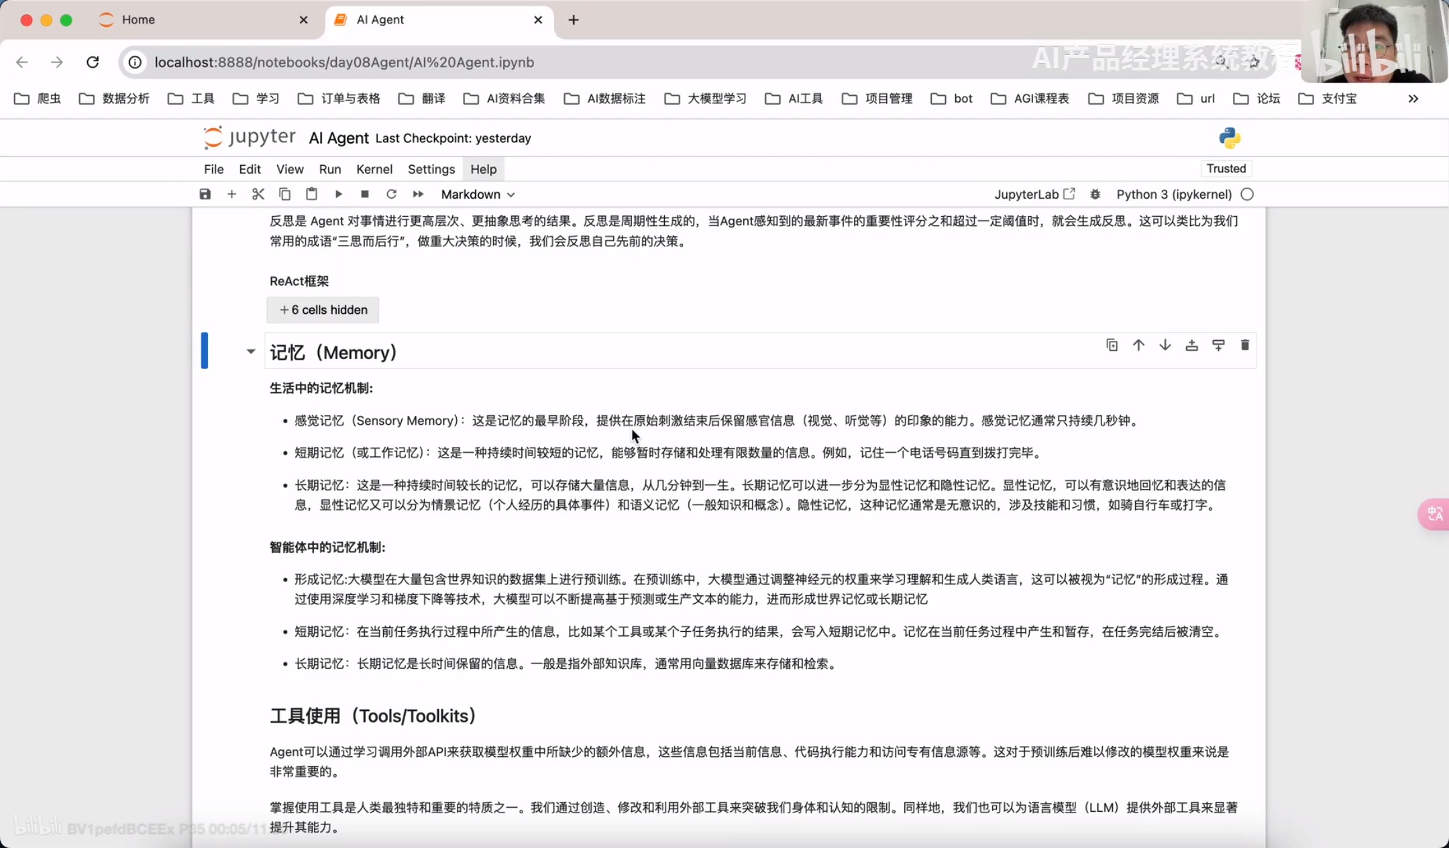Screen dimensions: 1449x848
Task: Click the Python 3 (ipykernel) kernel name
Action: point(1173,195)
